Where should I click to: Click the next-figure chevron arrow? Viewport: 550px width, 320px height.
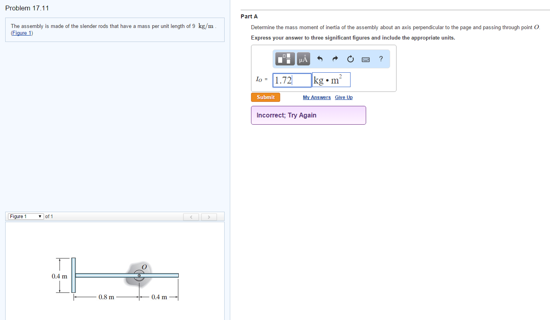click(209, 217)
